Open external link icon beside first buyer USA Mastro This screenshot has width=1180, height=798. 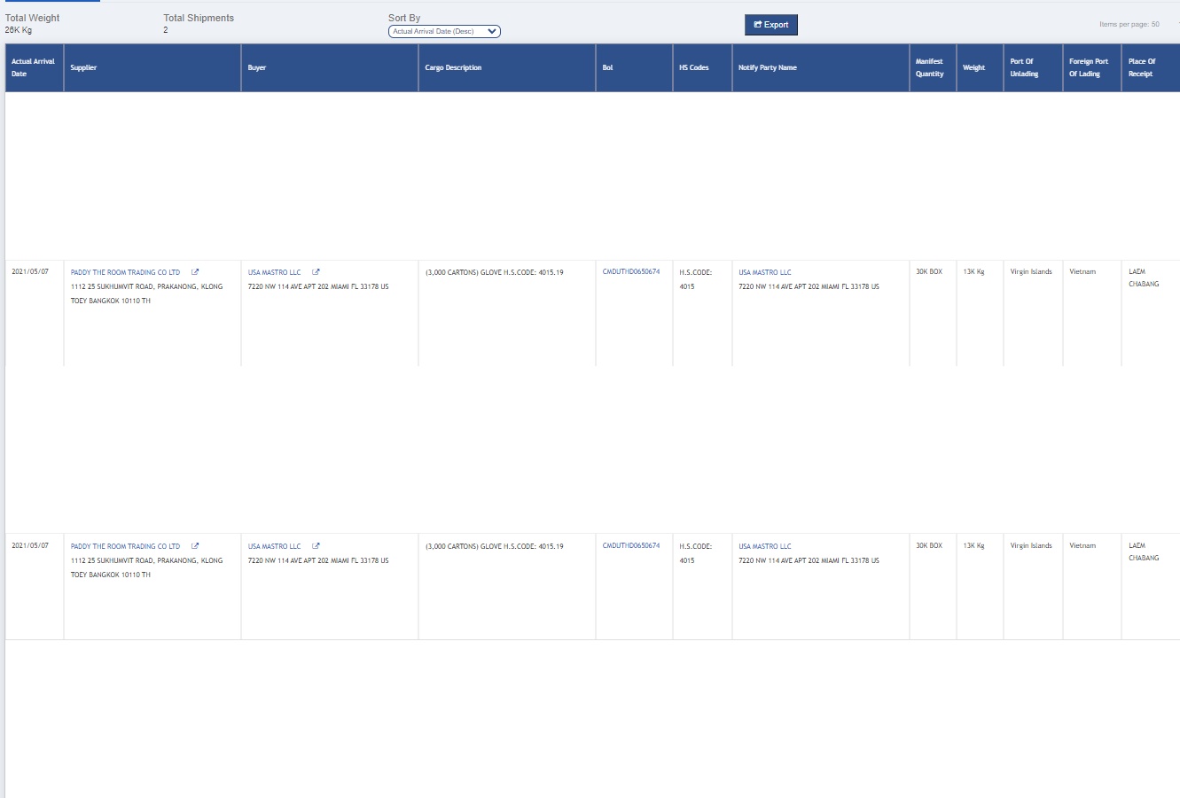coord(316,272)
